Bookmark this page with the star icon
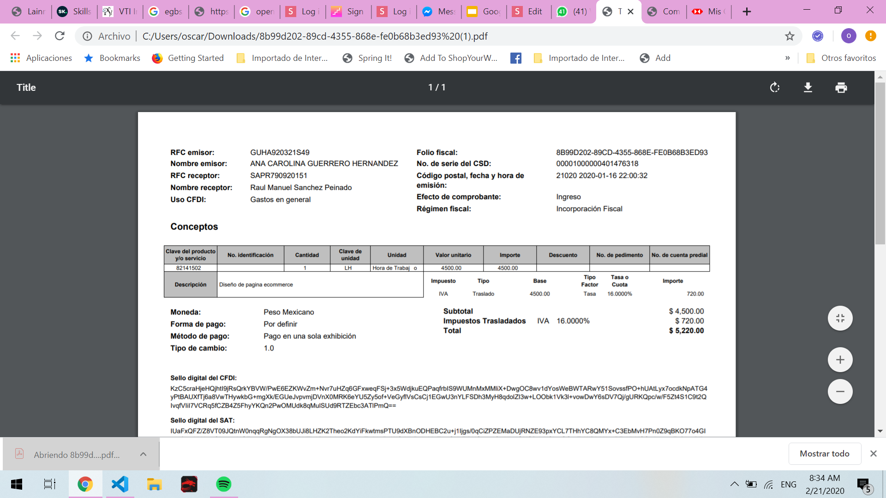The height and width of the screenshot is (498, 886). pos(790,36)
